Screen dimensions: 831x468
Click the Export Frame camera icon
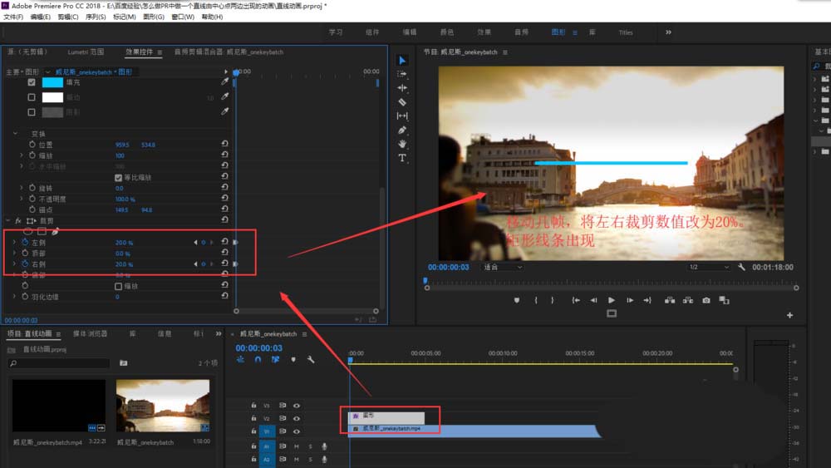pyautogui.click(x=706, y=300)
